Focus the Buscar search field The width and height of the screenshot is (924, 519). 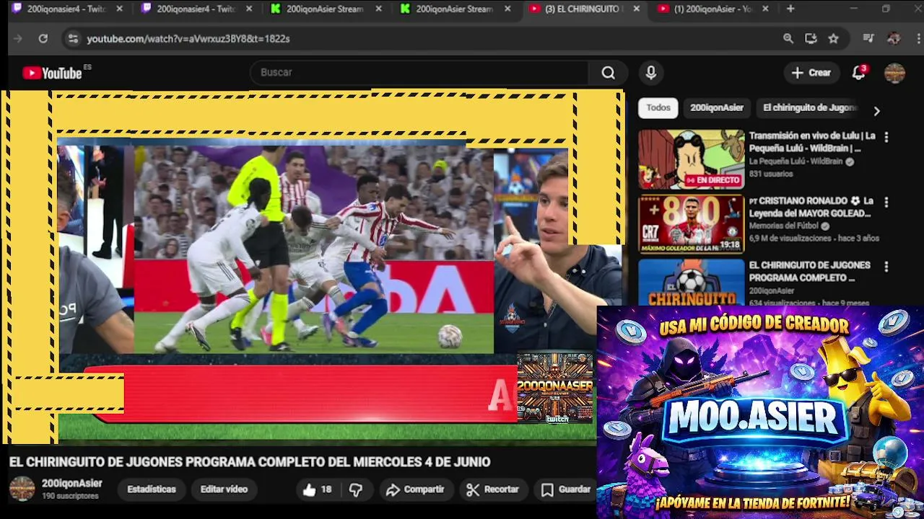click(x=421, y=73)
